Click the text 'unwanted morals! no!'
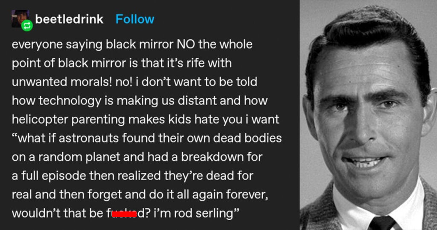 tap(73, 82)
